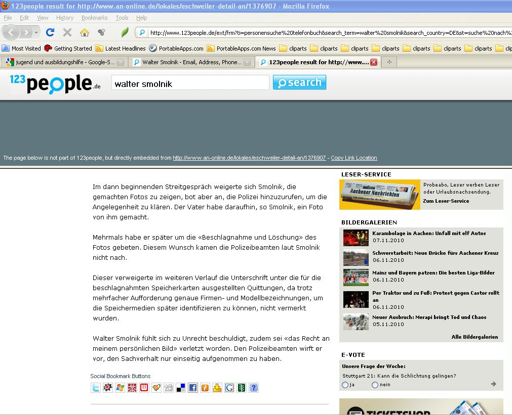Bookmark the page with the Google icon

point(229,387)
